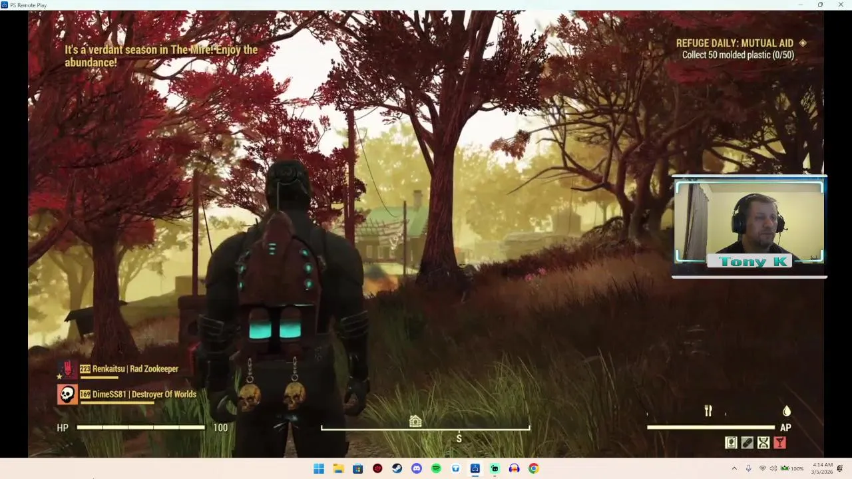Click the Tony K webcam overlay

pyautogui.click(x=749, y=226)
